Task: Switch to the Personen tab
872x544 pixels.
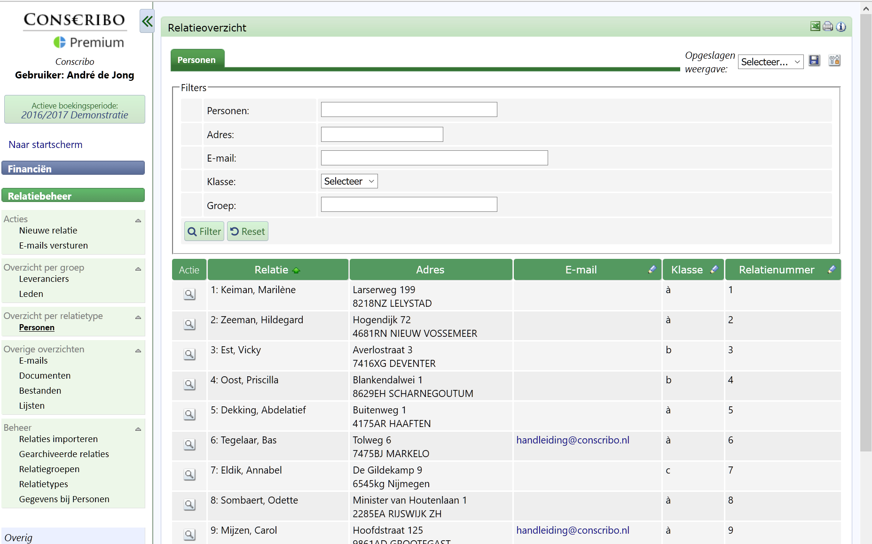Action: [196, 60]
